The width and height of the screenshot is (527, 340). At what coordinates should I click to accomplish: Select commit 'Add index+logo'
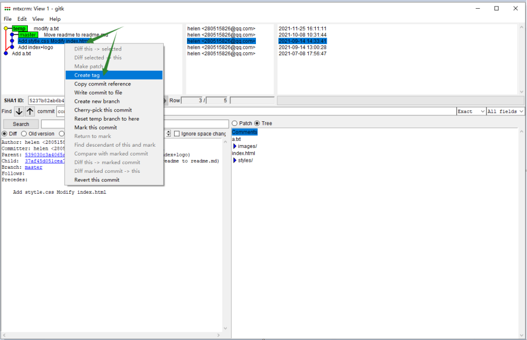click(35, 48)
